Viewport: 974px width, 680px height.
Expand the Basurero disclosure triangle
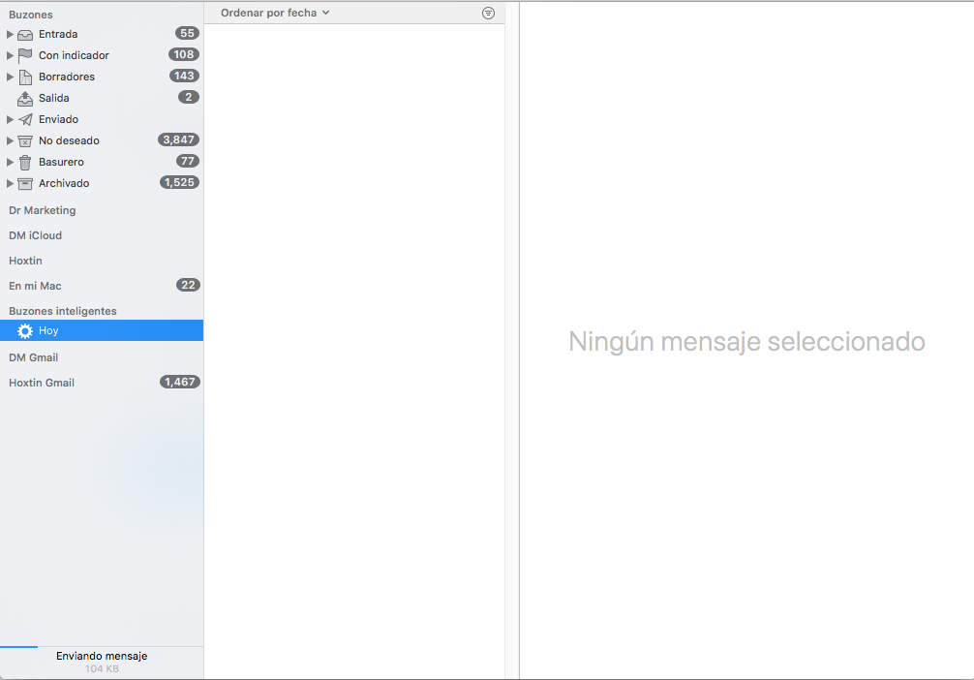10,162
